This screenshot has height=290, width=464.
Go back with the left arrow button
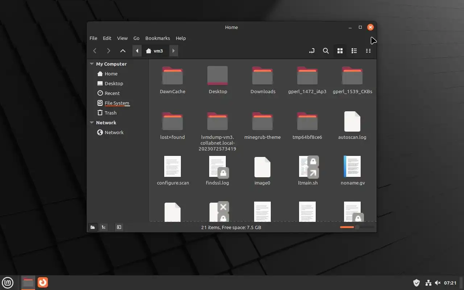click(95, 51)
